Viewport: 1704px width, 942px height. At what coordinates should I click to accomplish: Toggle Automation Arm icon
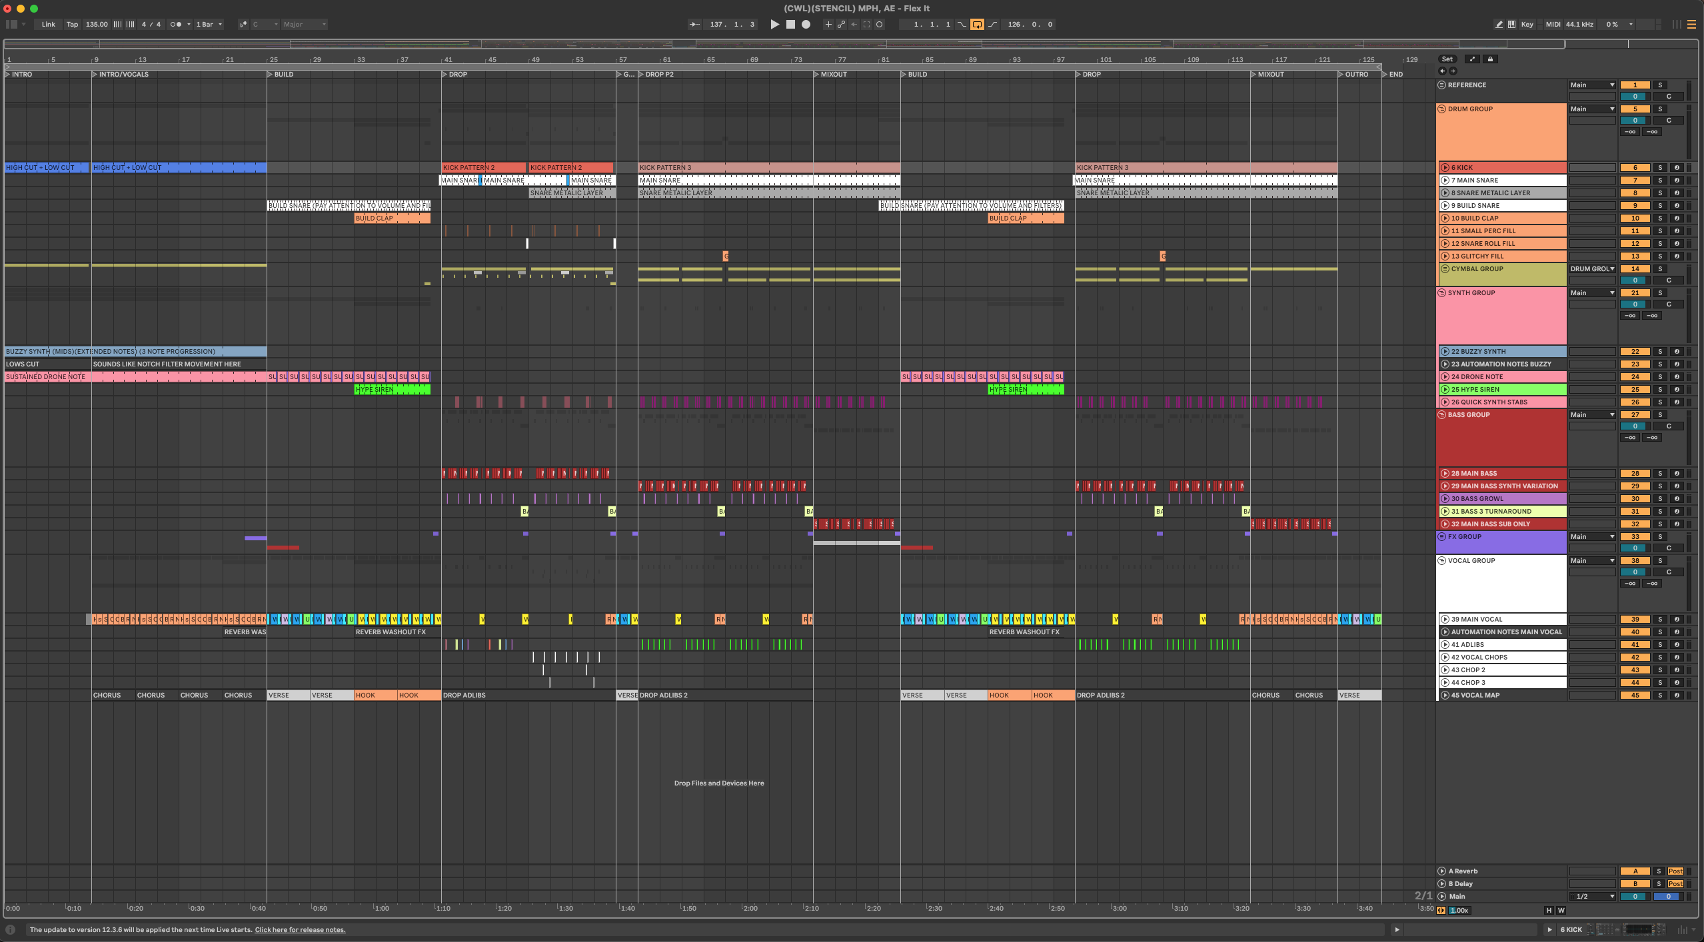pos(841,25)
